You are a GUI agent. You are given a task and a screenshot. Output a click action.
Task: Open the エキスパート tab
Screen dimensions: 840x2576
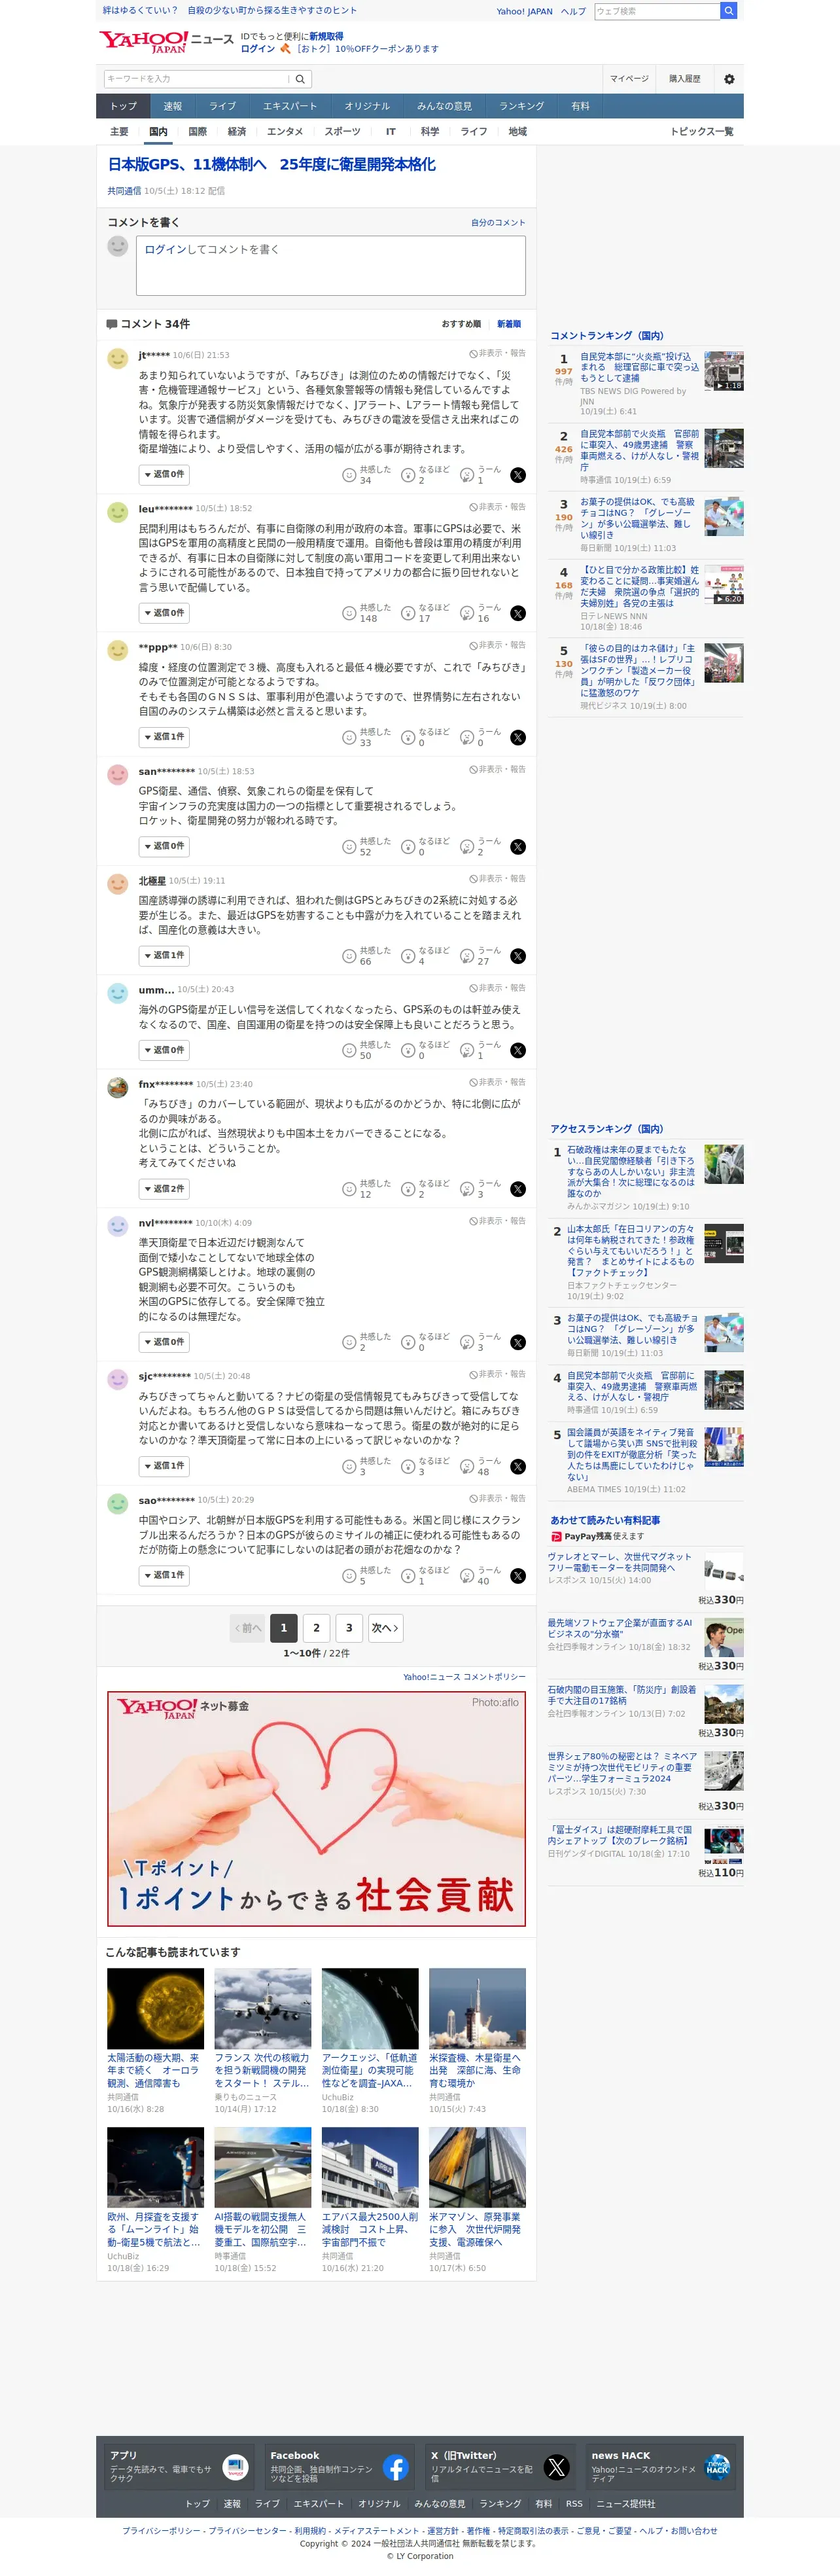(290, 106)
